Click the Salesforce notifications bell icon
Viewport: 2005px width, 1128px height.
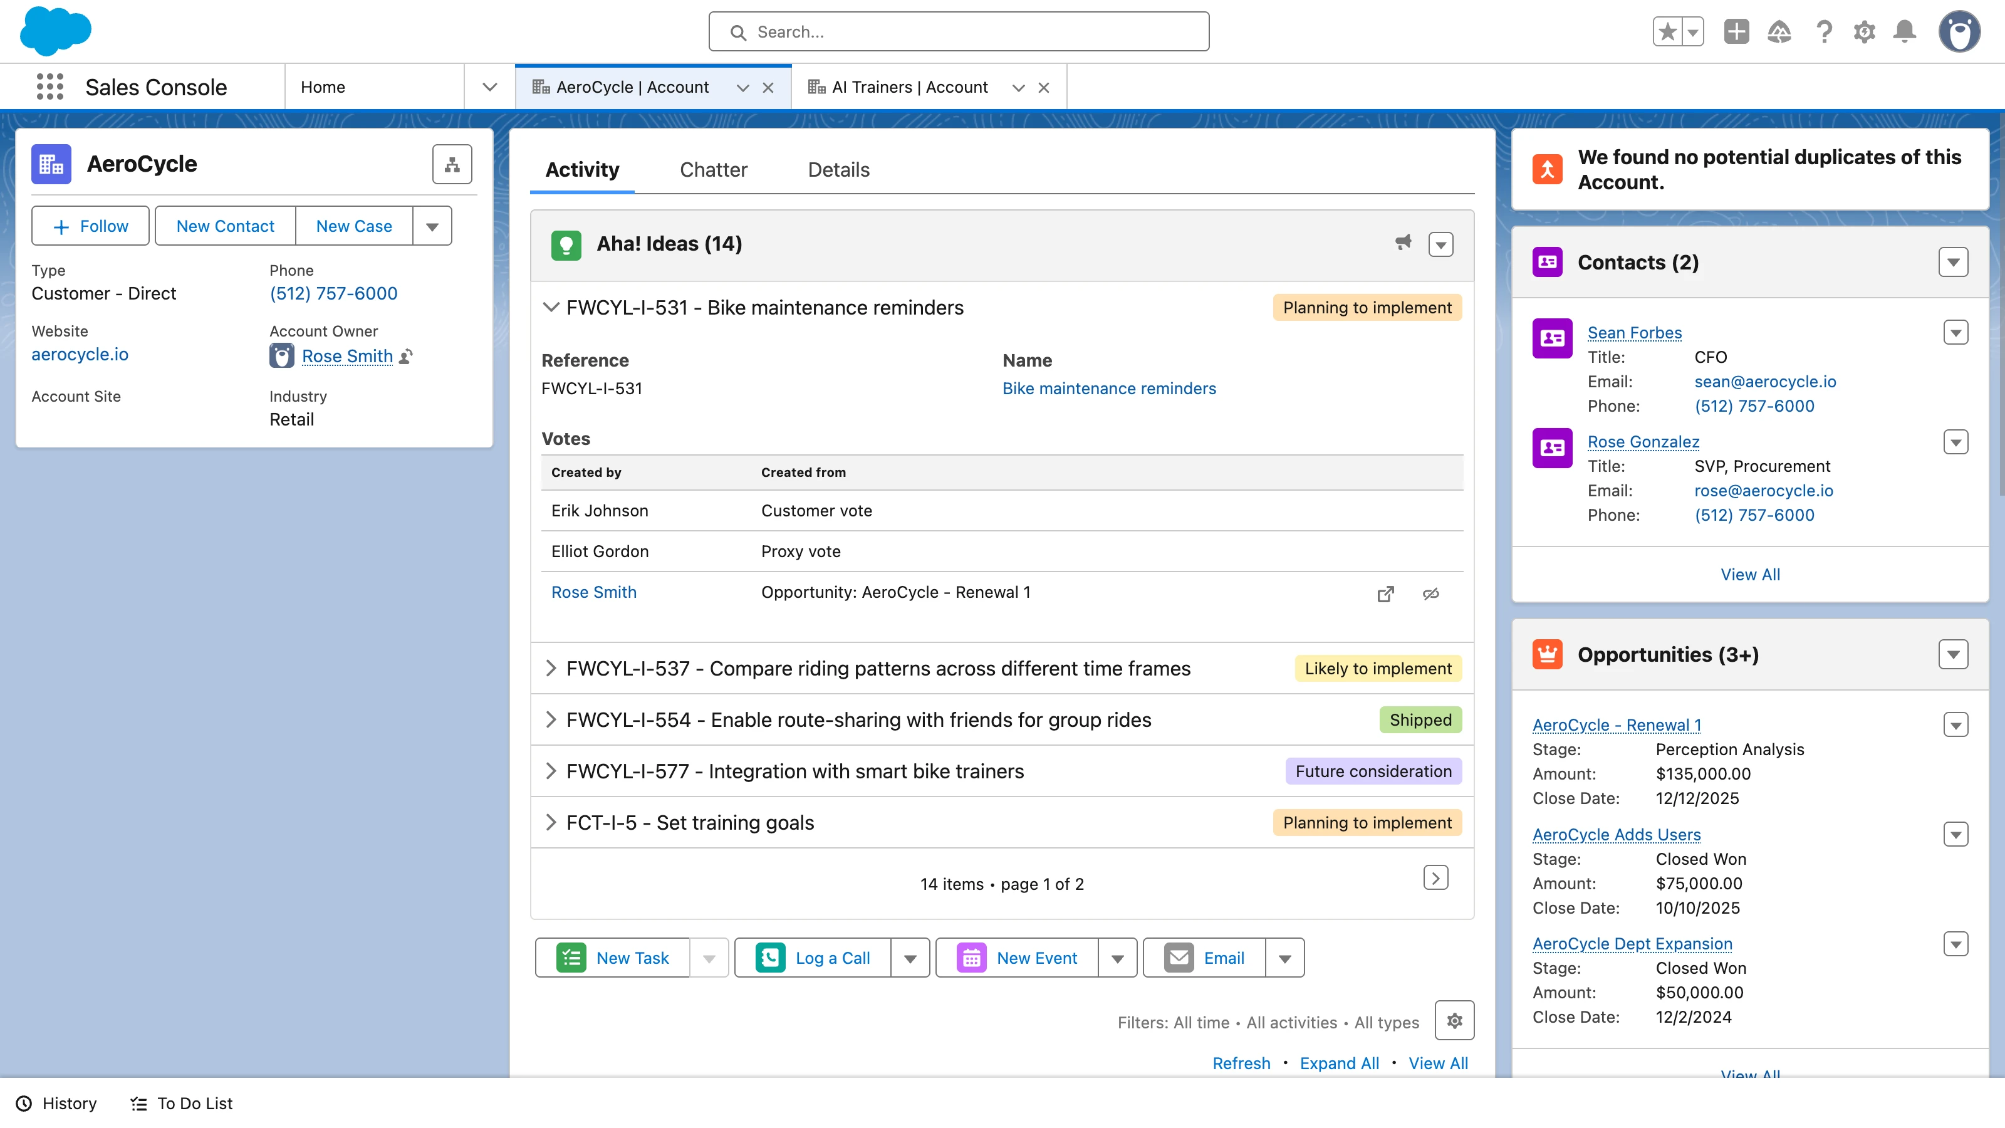pos(1905,31)
